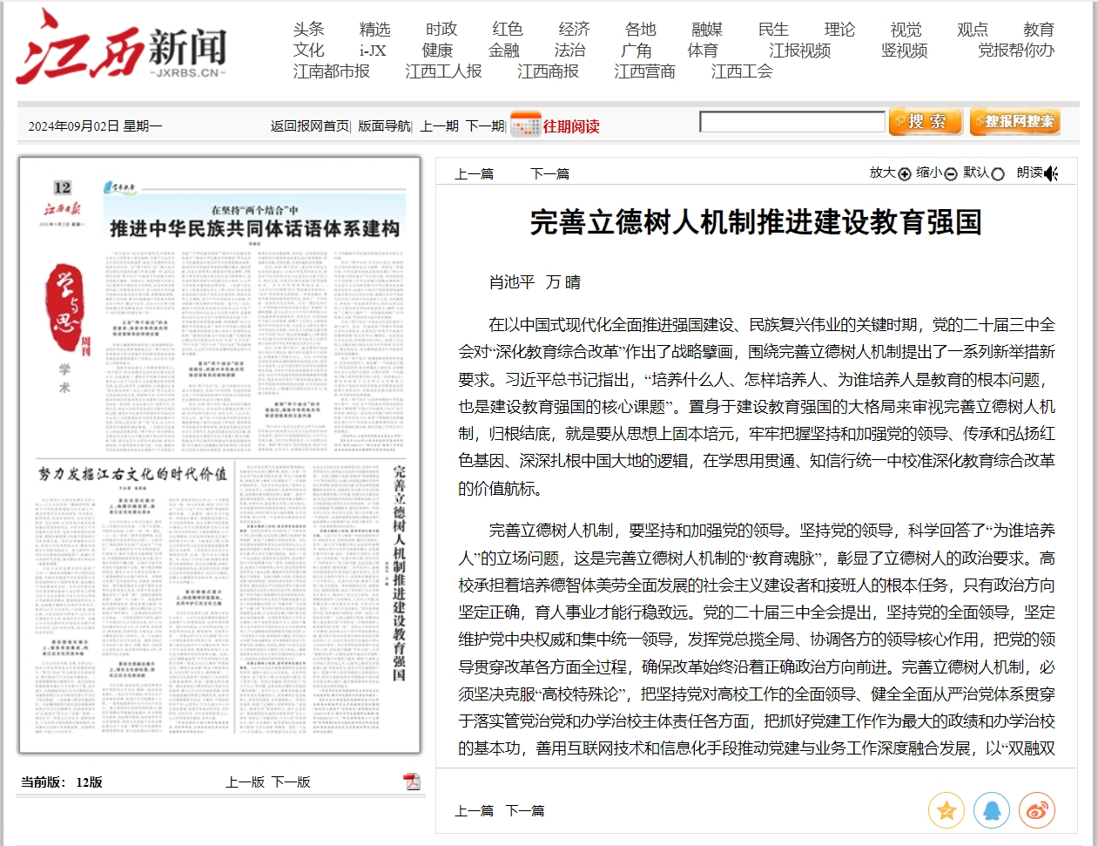Click the 往期阅读 text link
The height and width of the screenshot is (846, 1098).
[x=571, y=126]
